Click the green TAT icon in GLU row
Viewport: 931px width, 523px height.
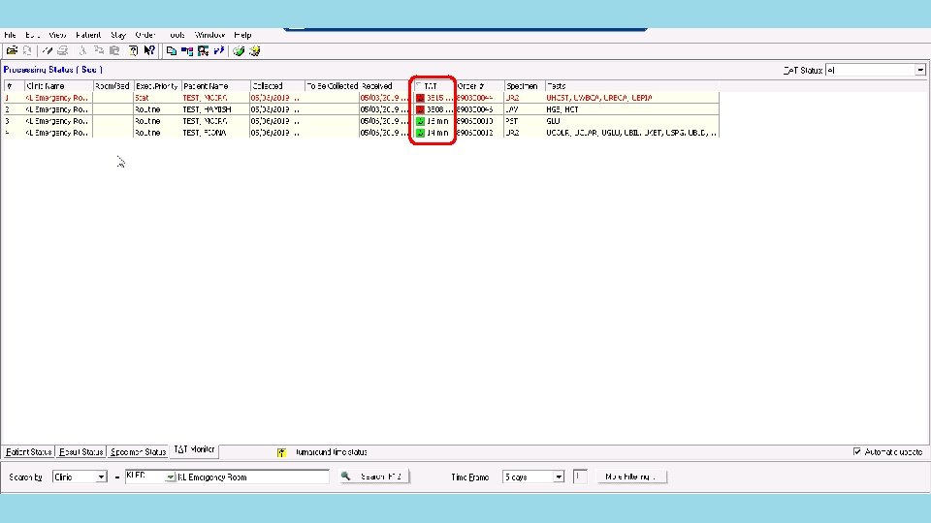coord(420,121)
